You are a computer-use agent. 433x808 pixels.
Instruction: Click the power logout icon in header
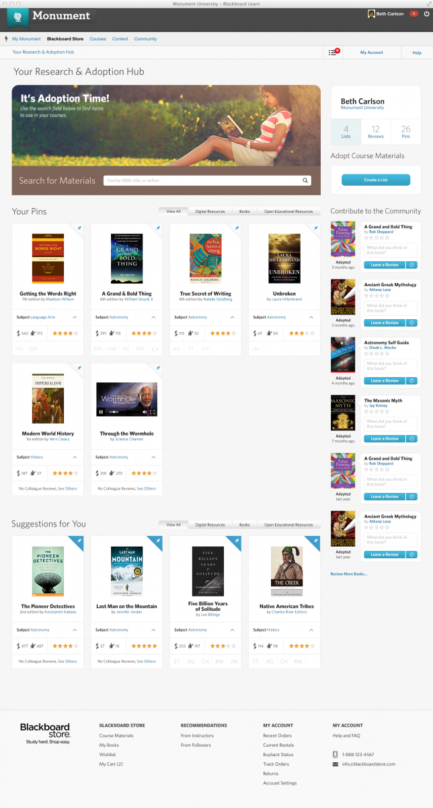[x=425, y=14]
